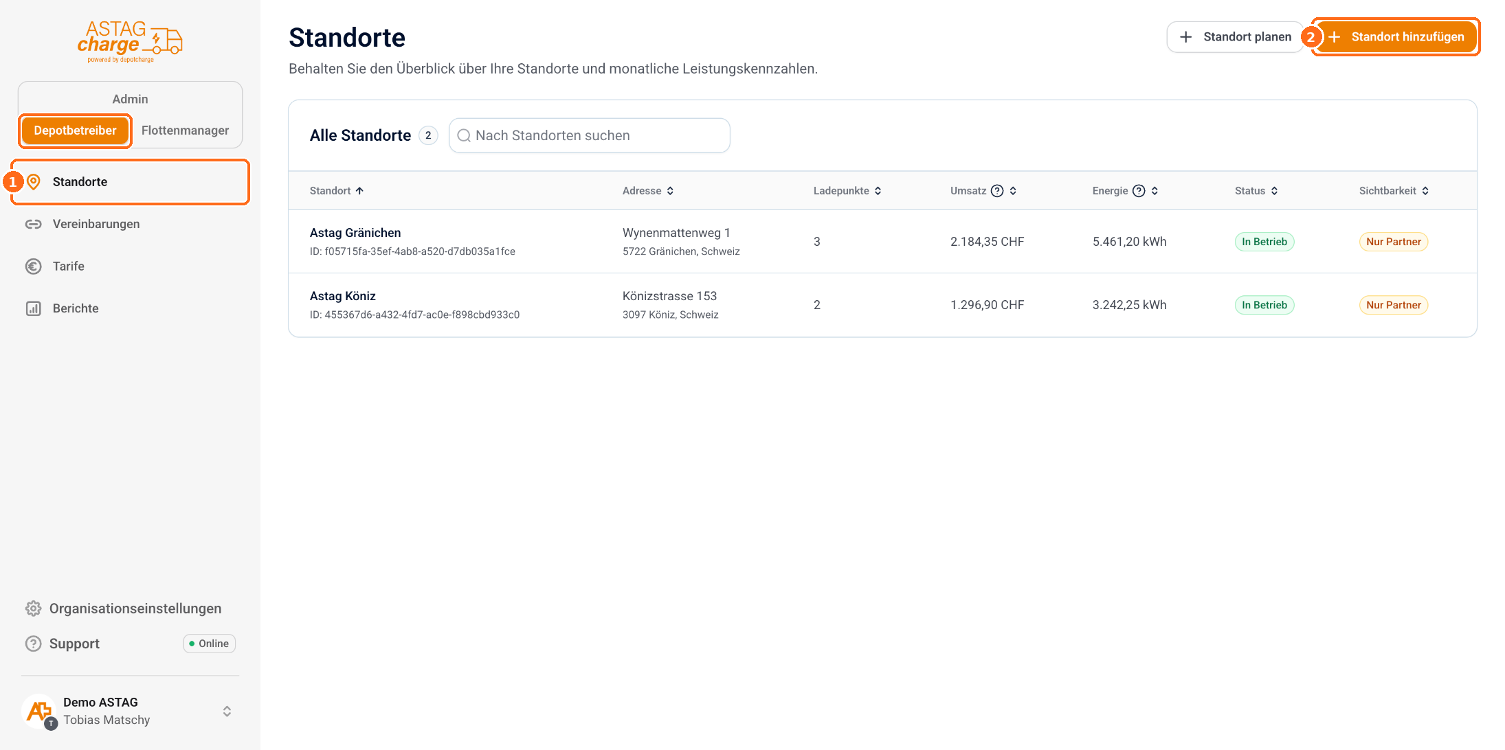The width and height of the screenshot is (1505, 750).
Task: Open Standorte in the sidebar
Action: pyautogui.click(x=131, y=182)
